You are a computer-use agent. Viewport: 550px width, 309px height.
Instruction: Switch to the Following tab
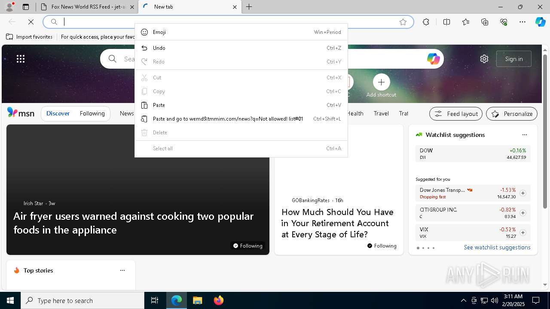92,114
